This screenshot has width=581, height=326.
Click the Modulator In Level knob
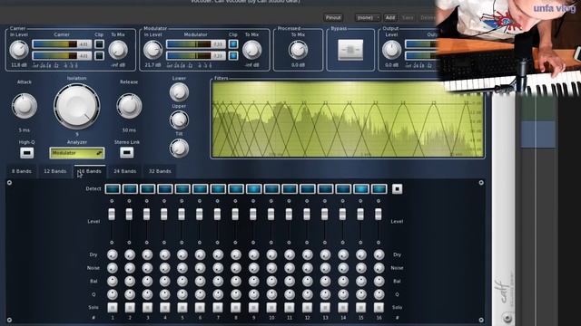tap(153, 50)
